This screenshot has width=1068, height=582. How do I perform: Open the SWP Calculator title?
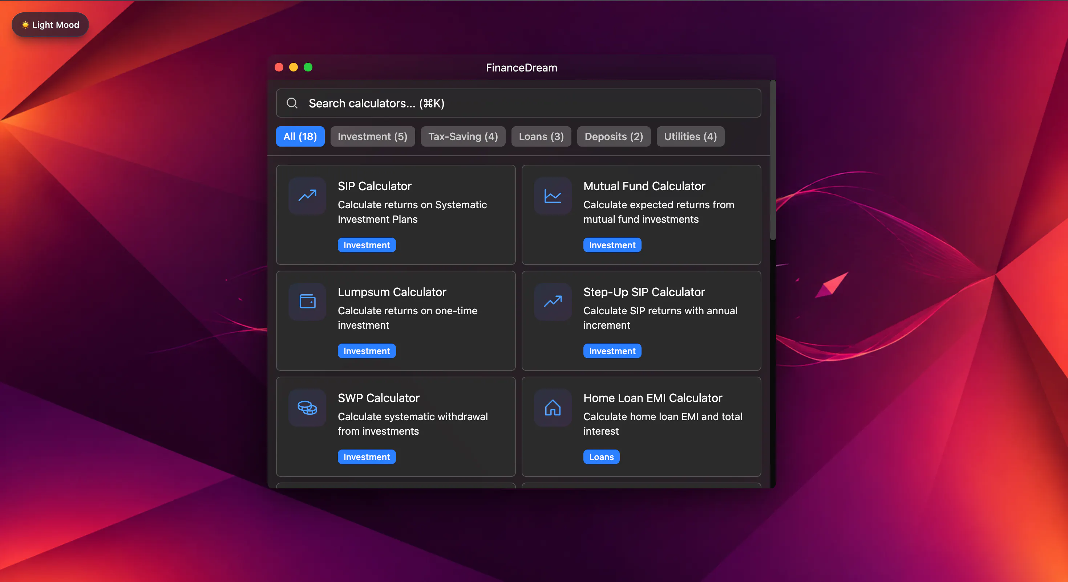[x=379, y=398]
